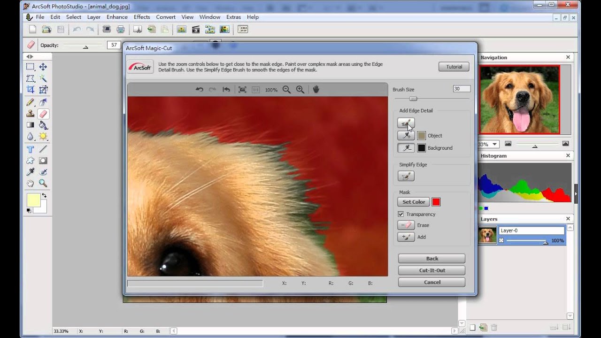This screenshot has height=338, width=601.
Task: Select the Crop tool
Action: tap(30, 90)
